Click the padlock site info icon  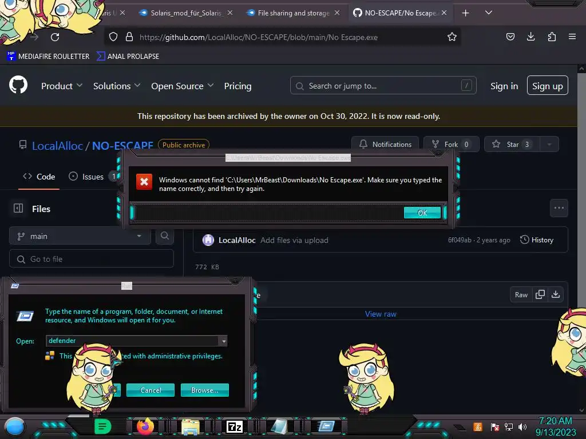point(129,37)
